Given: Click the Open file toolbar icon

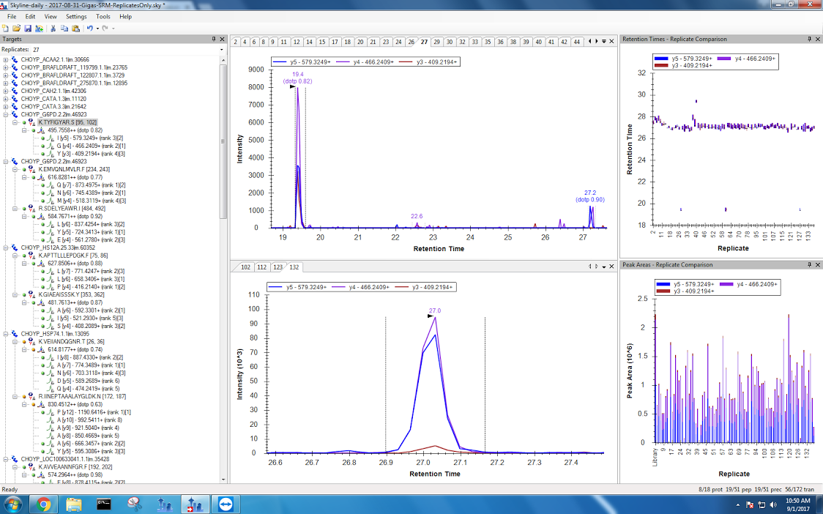Looking at the screenshot, I should point(17,28).
